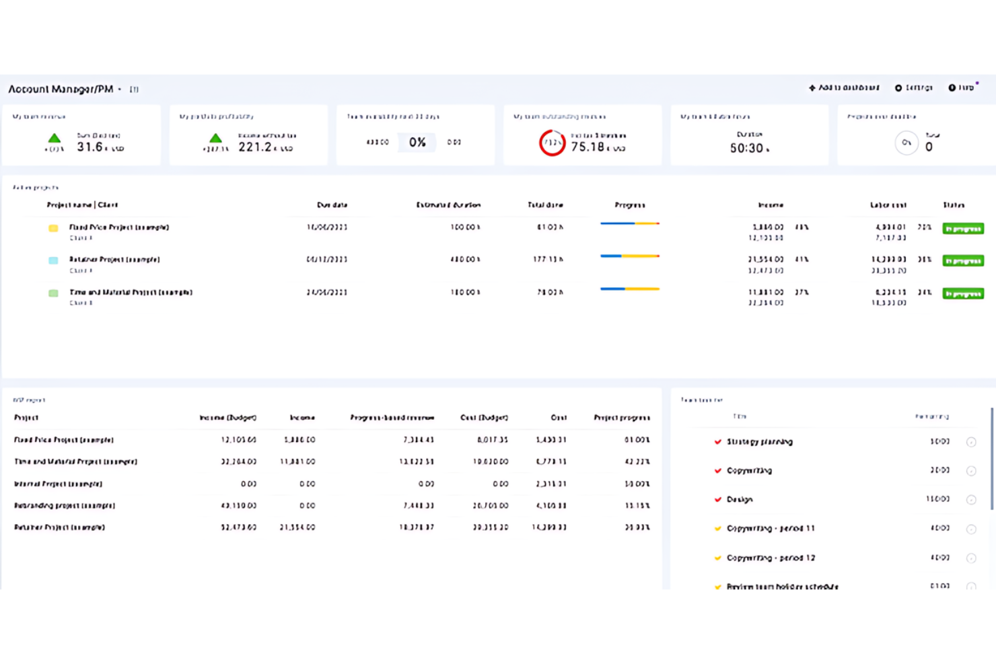Click the Income (Budget) column header in report
Image resolution: width=996 pixels, height=664 pixels.
click(227, 418)
